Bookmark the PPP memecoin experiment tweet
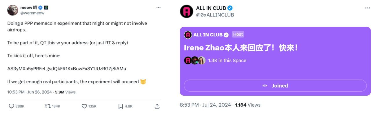 tap(121, 106)
